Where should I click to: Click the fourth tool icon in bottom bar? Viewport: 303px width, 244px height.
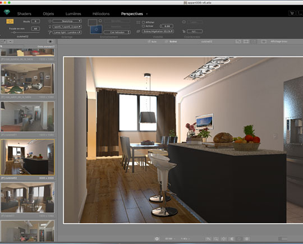pyautogui.click(x=231, y=239)
